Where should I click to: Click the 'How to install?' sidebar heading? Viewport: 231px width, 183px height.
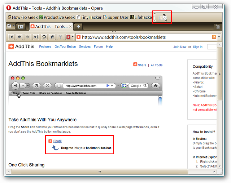(204, 132)
